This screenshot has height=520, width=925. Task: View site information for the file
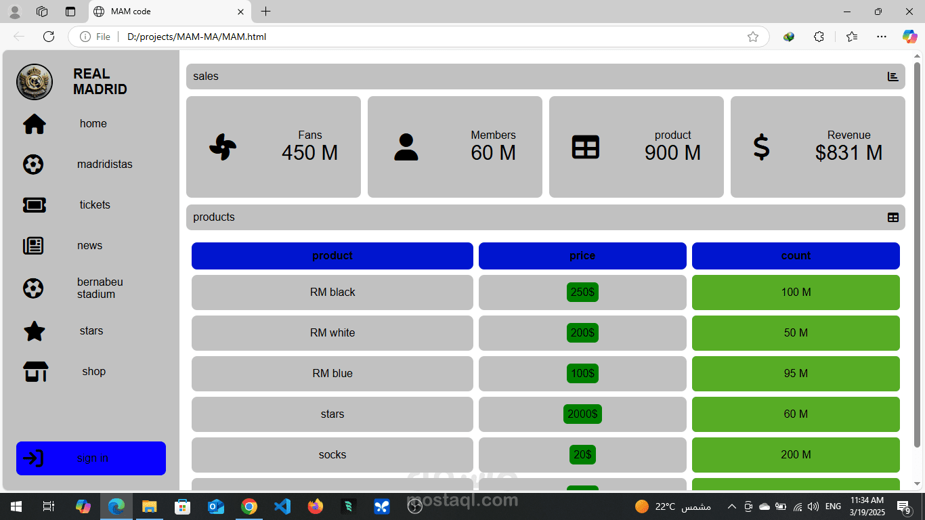coord(95,37)
